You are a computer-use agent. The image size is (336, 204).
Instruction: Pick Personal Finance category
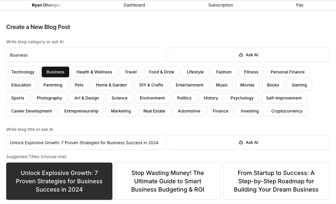click(x=287, y=72)
